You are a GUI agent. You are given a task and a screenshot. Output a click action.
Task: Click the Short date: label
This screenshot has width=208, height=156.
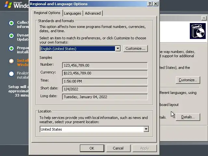coord(49,88)
